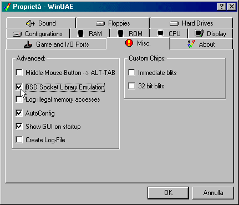The image size is (239, 205).
Task: Cancel with the Annulla button
Action: (213, 193)
